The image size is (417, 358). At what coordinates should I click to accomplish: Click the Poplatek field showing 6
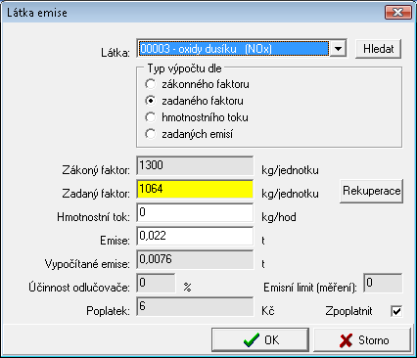coord(195,306)
